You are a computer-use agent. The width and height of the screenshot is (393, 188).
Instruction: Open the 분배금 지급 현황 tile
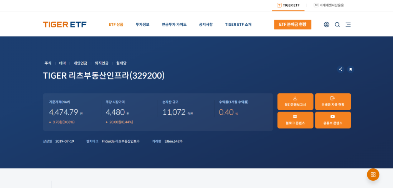tap(333, 102)
